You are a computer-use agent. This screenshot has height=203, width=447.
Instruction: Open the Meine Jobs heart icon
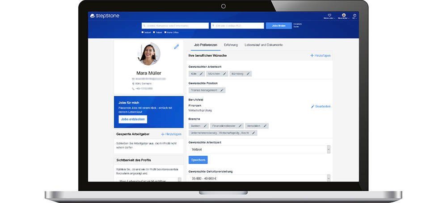pos(329,15)
